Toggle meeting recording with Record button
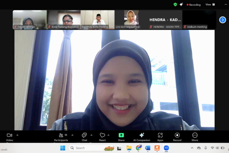Screen dimensions: 229x153 pyautogui.click(x=177, y=137)
